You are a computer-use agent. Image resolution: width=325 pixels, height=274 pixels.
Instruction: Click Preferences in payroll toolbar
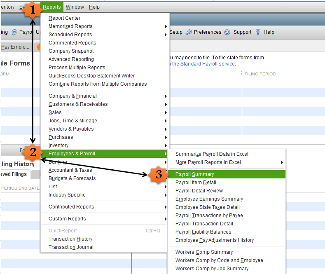(208, 32)
